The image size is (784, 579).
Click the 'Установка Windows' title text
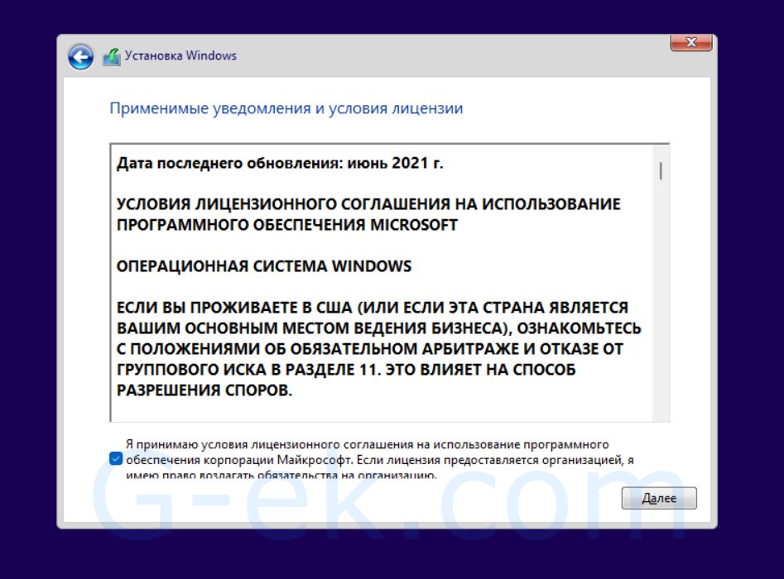point(180,55)
